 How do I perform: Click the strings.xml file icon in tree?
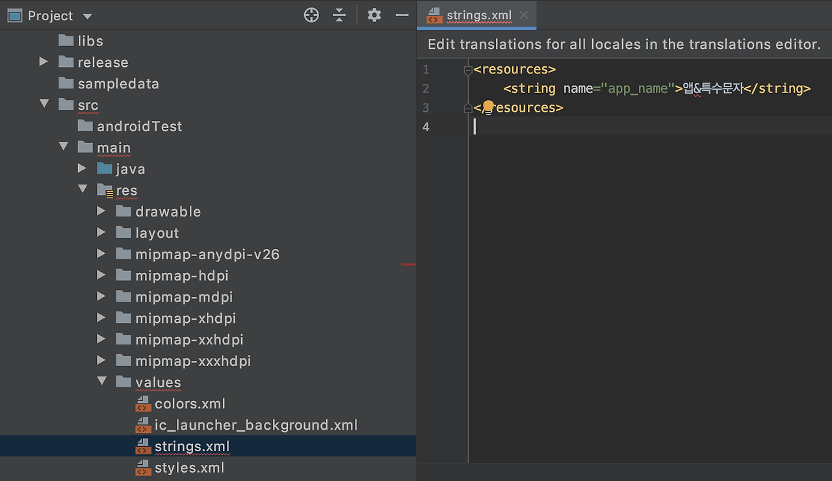(x=143, y=447)
